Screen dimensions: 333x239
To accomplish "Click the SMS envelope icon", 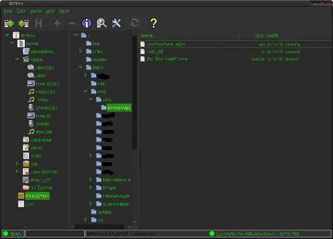I will (26, 164).
